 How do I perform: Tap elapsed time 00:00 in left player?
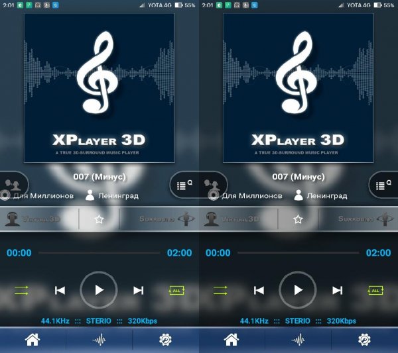pos(19,252)
